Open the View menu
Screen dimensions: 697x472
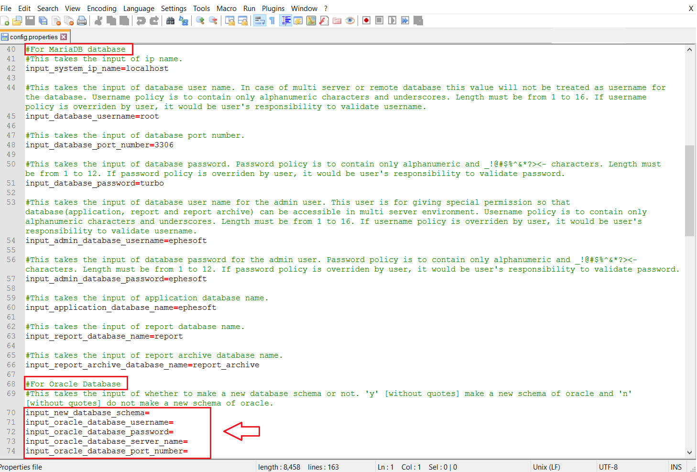click(x=73, y=9)
